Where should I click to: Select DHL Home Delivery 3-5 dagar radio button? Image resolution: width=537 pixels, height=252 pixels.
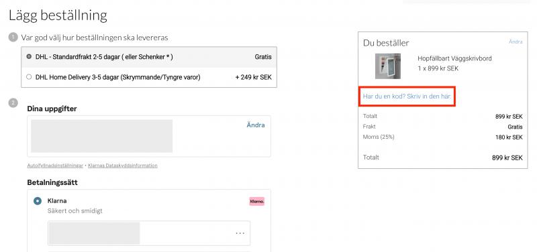coord(29,77)
